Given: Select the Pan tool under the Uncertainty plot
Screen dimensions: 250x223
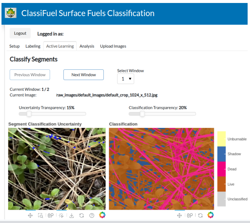Looking at the screenshot, I should (x=30, y=215).
